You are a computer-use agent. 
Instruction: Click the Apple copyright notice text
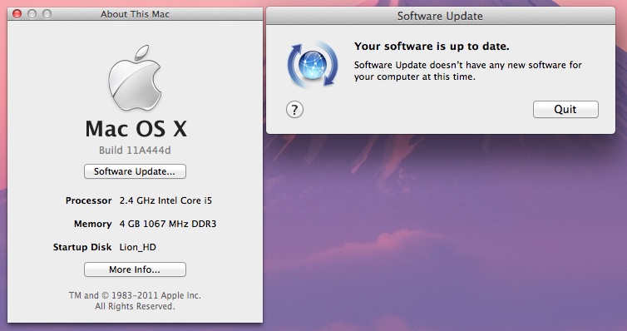[135, 301]
